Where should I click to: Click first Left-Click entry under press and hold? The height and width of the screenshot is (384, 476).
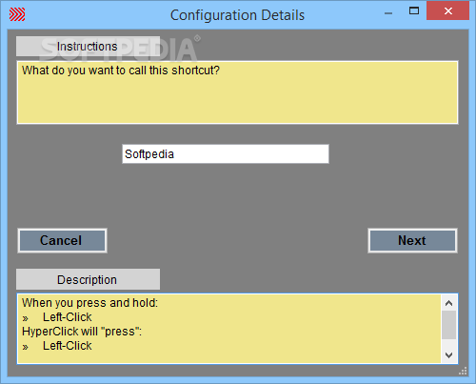click(68, 317)
